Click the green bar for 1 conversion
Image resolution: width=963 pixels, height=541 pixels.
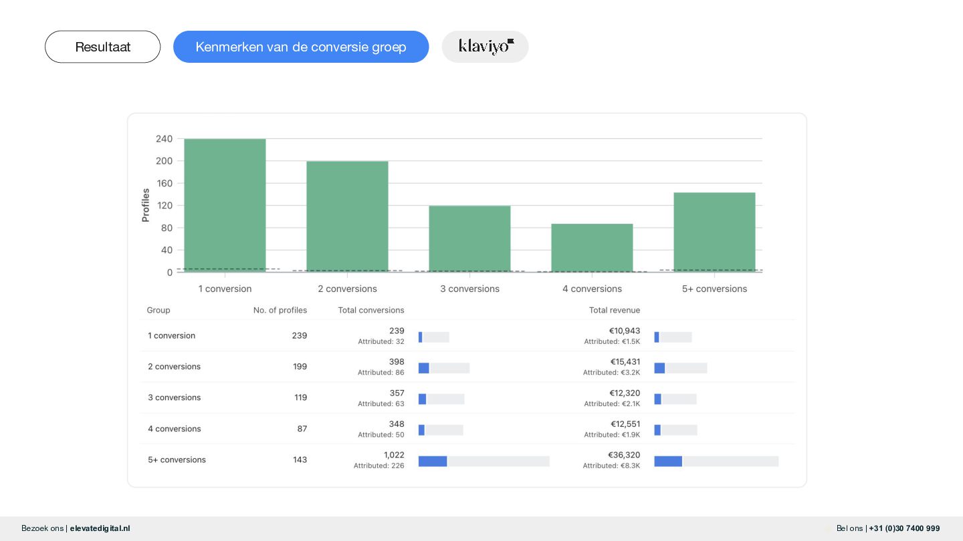coord(225,205)
